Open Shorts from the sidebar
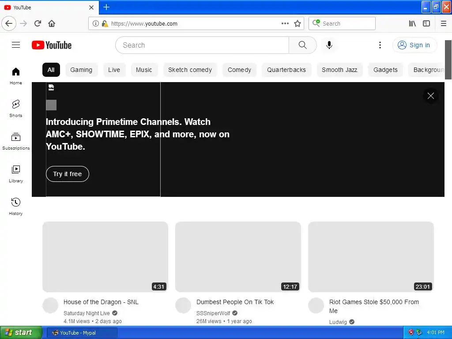The width and height of the screenshot is (452, 339). pyautogui.click(x=16, y=109)
